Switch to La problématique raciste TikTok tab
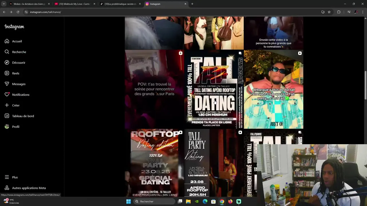The height and width of the screenshot is (206, 367). point(120,4)
